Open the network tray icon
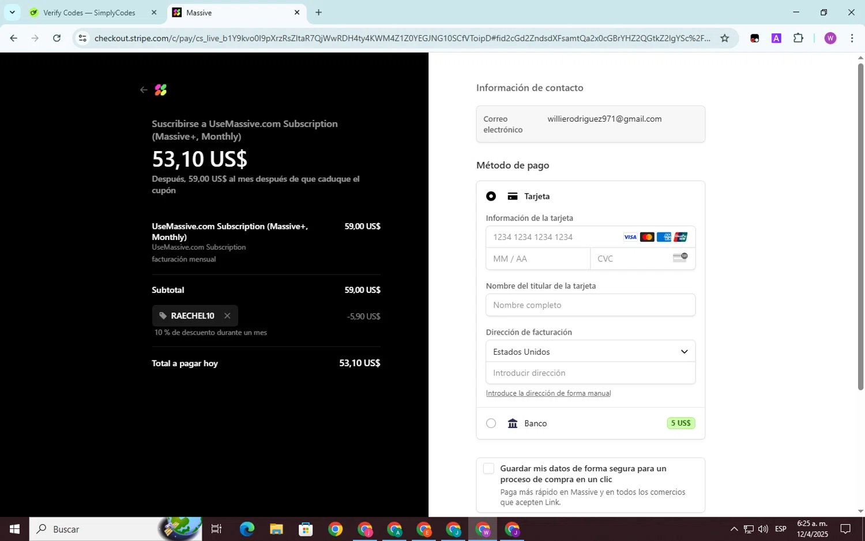The width and height of the screenshot is (865, 541). pyautogui.click(x=749, y=529)
